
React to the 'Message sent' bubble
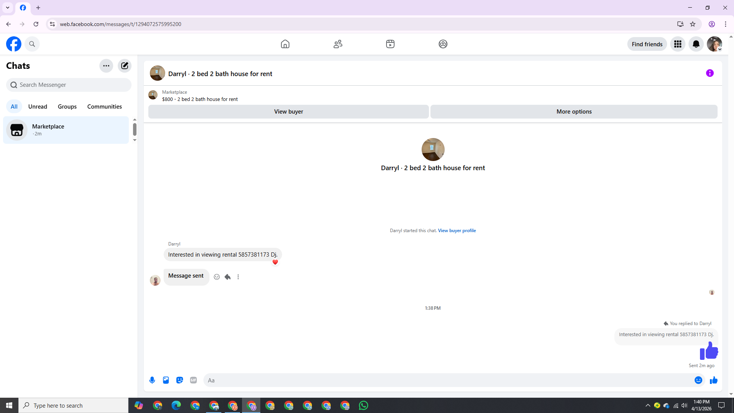[217, 277]
